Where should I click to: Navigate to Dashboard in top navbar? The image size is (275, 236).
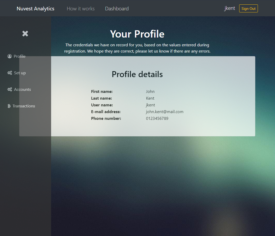point(117,9)
